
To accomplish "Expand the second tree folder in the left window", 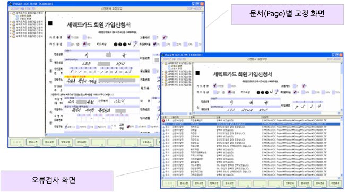I will [10, 22].
